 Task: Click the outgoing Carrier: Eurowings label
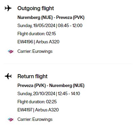(x=35, y=51)
